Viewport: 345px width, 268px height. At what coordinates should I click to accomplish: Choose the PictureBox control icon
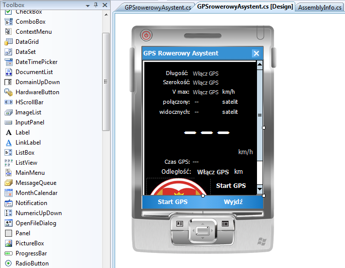[9, 243]
